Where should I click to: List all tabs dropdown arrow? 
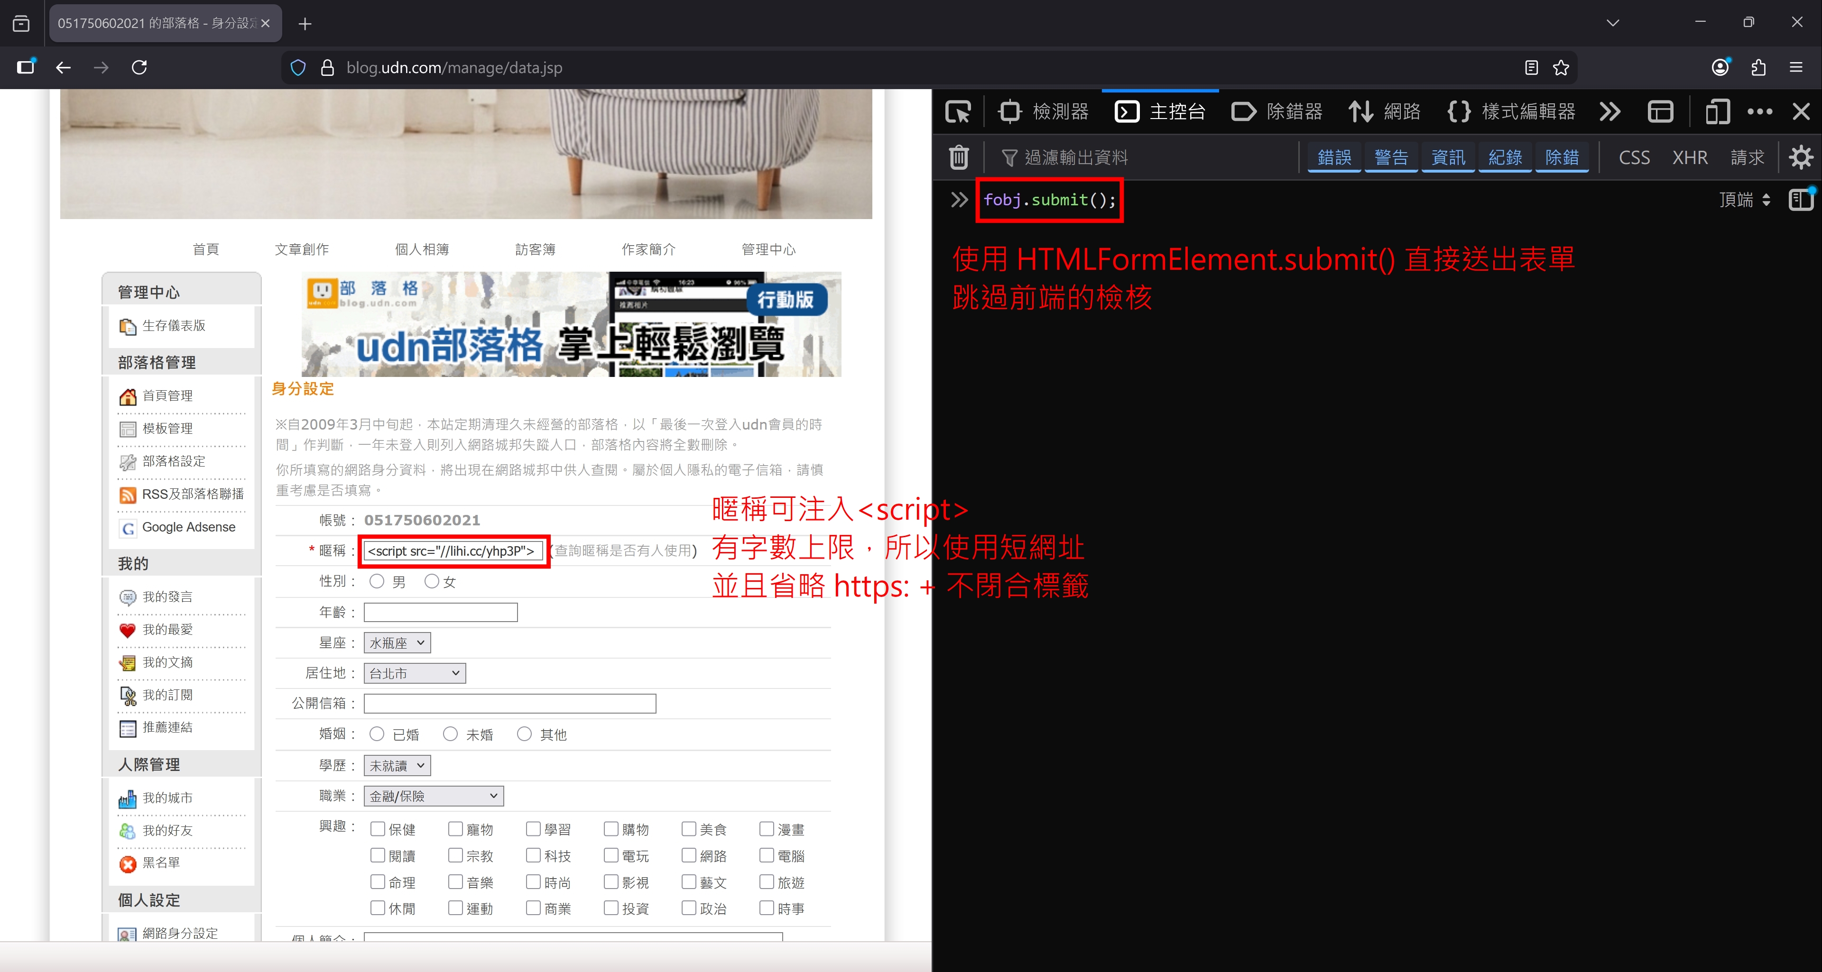pos(1613,23)
